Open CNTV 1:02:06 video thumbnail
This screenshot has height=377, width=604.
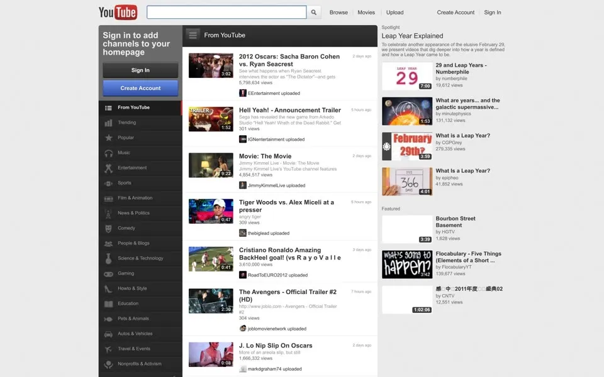pos(407,300)
